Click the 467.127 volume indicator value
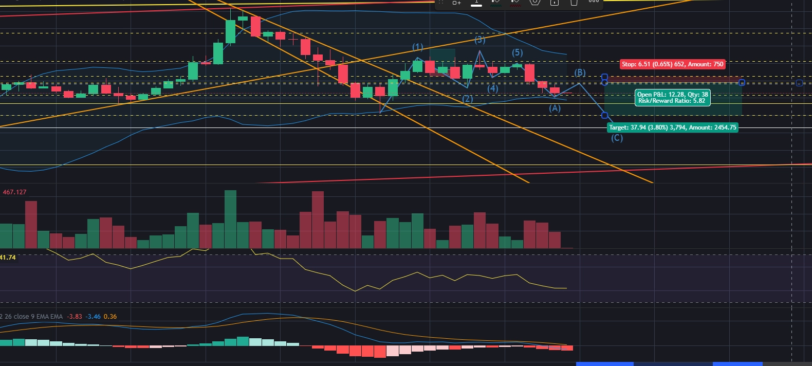This screenshot has height=366, width=812. pyautogui.click(x=14, y=192)
